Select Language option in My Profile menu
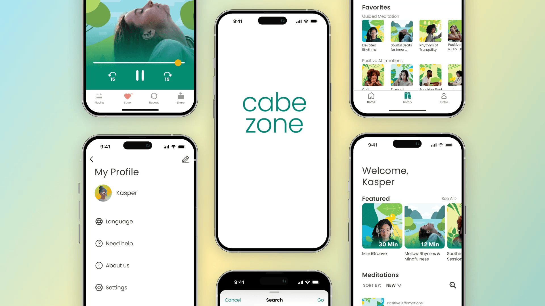The width and height of the screenshot is (545, 306). tap(119, 221)
